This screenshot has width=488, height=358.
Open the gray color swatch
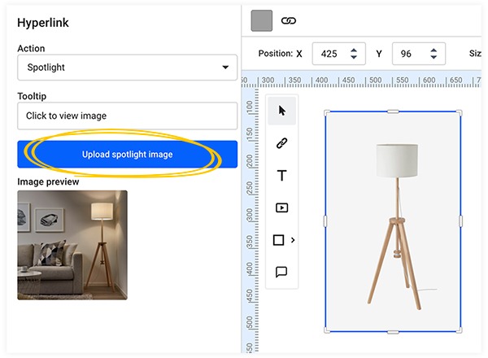click(x=262, y=21)
